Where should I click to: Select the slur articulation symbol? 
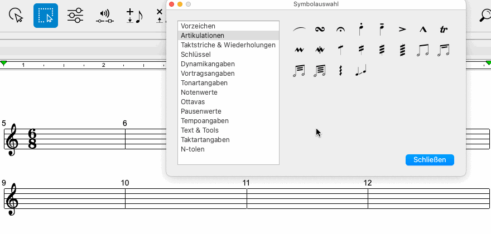click(300, 30)
